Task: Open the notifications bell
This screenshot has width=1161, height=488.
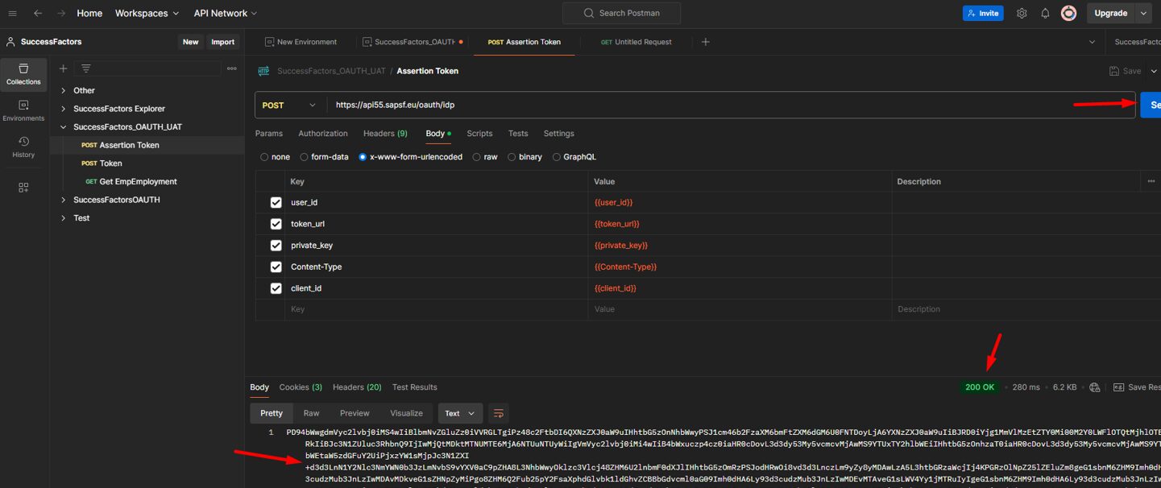Action: click(1045, 14)
